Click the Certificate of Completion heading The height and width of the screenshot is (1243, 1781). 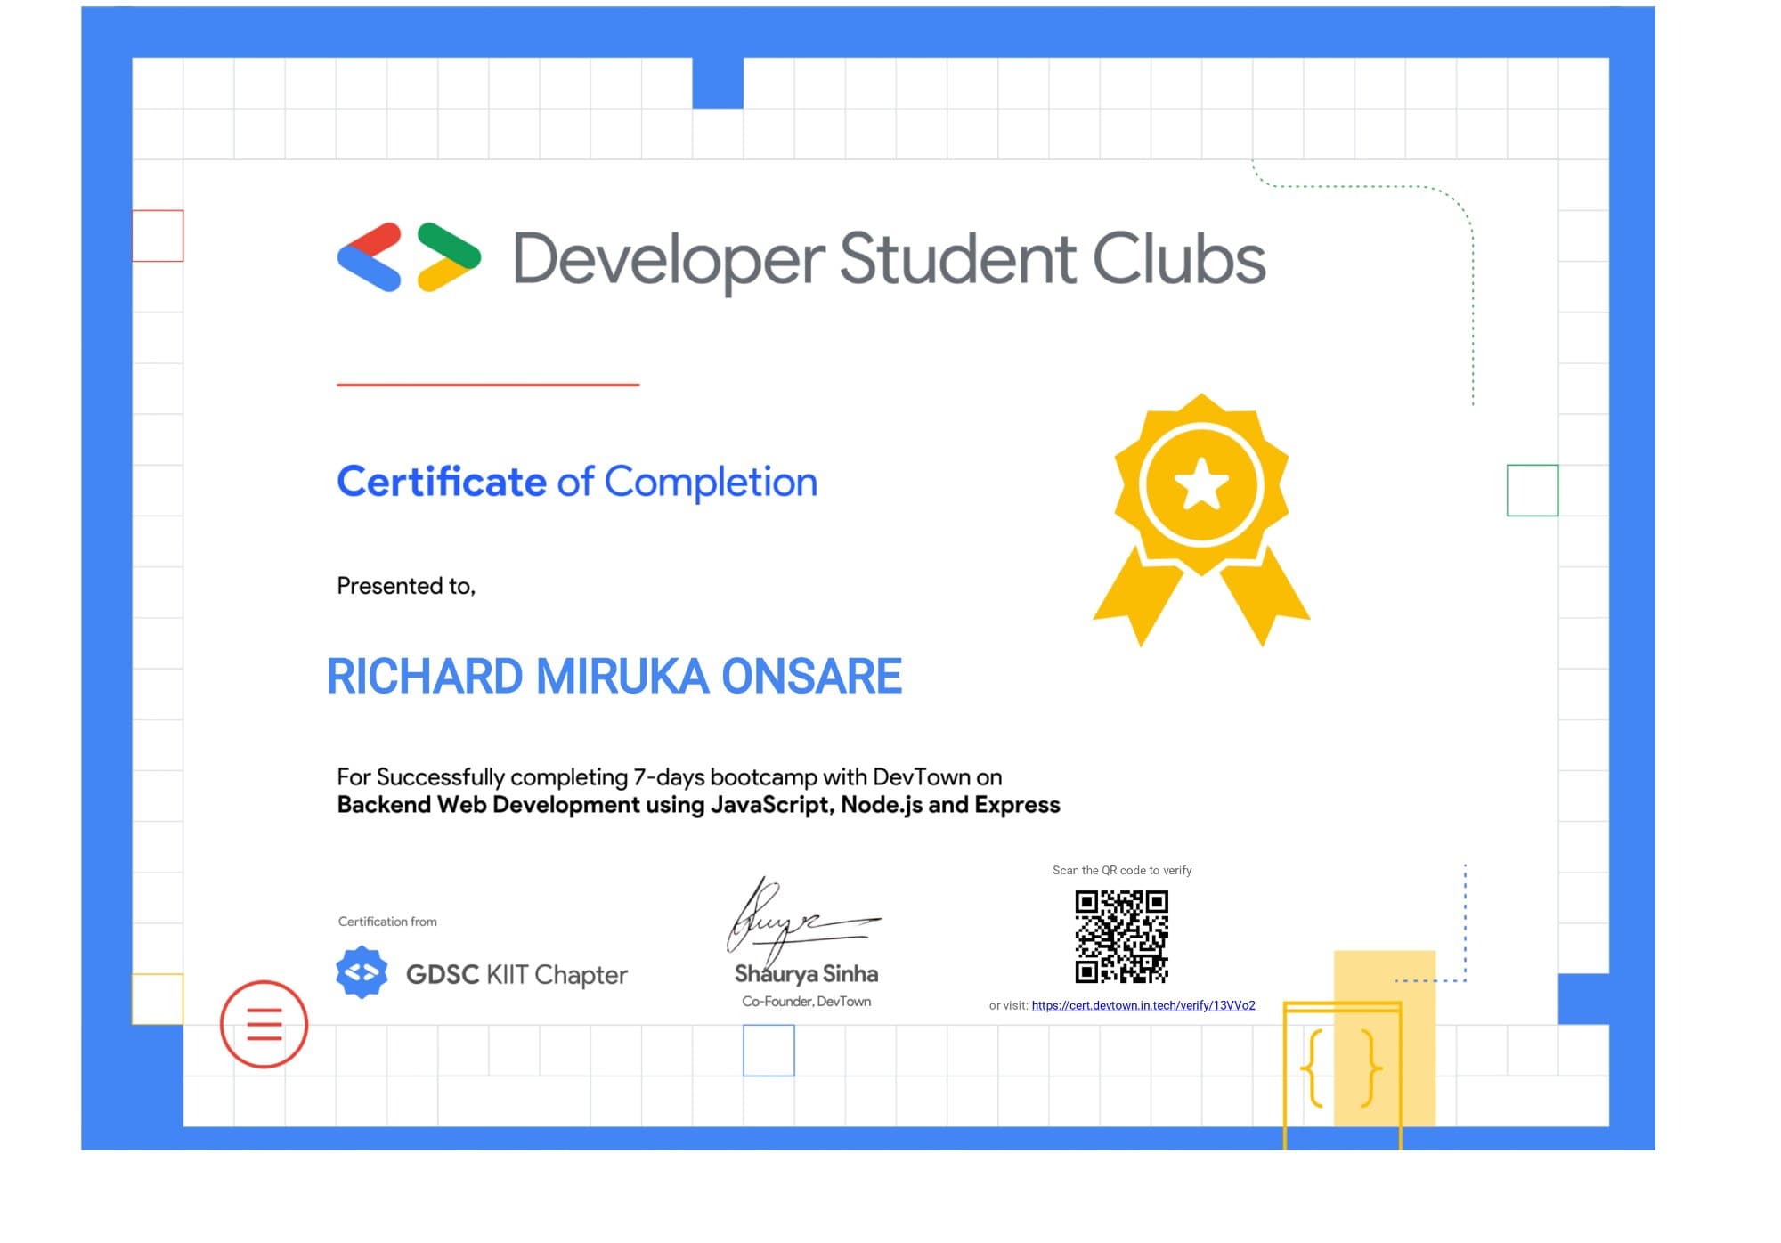point(576,481)
